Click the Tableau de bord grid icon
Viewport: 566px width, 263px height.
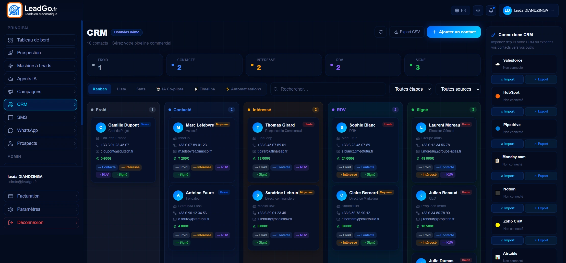[10, 40]
